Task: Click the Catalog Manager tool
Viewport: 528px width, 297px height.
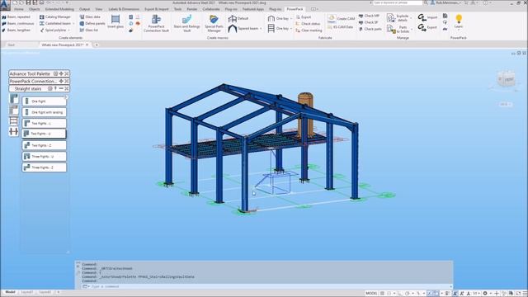Action: [55, 16]
